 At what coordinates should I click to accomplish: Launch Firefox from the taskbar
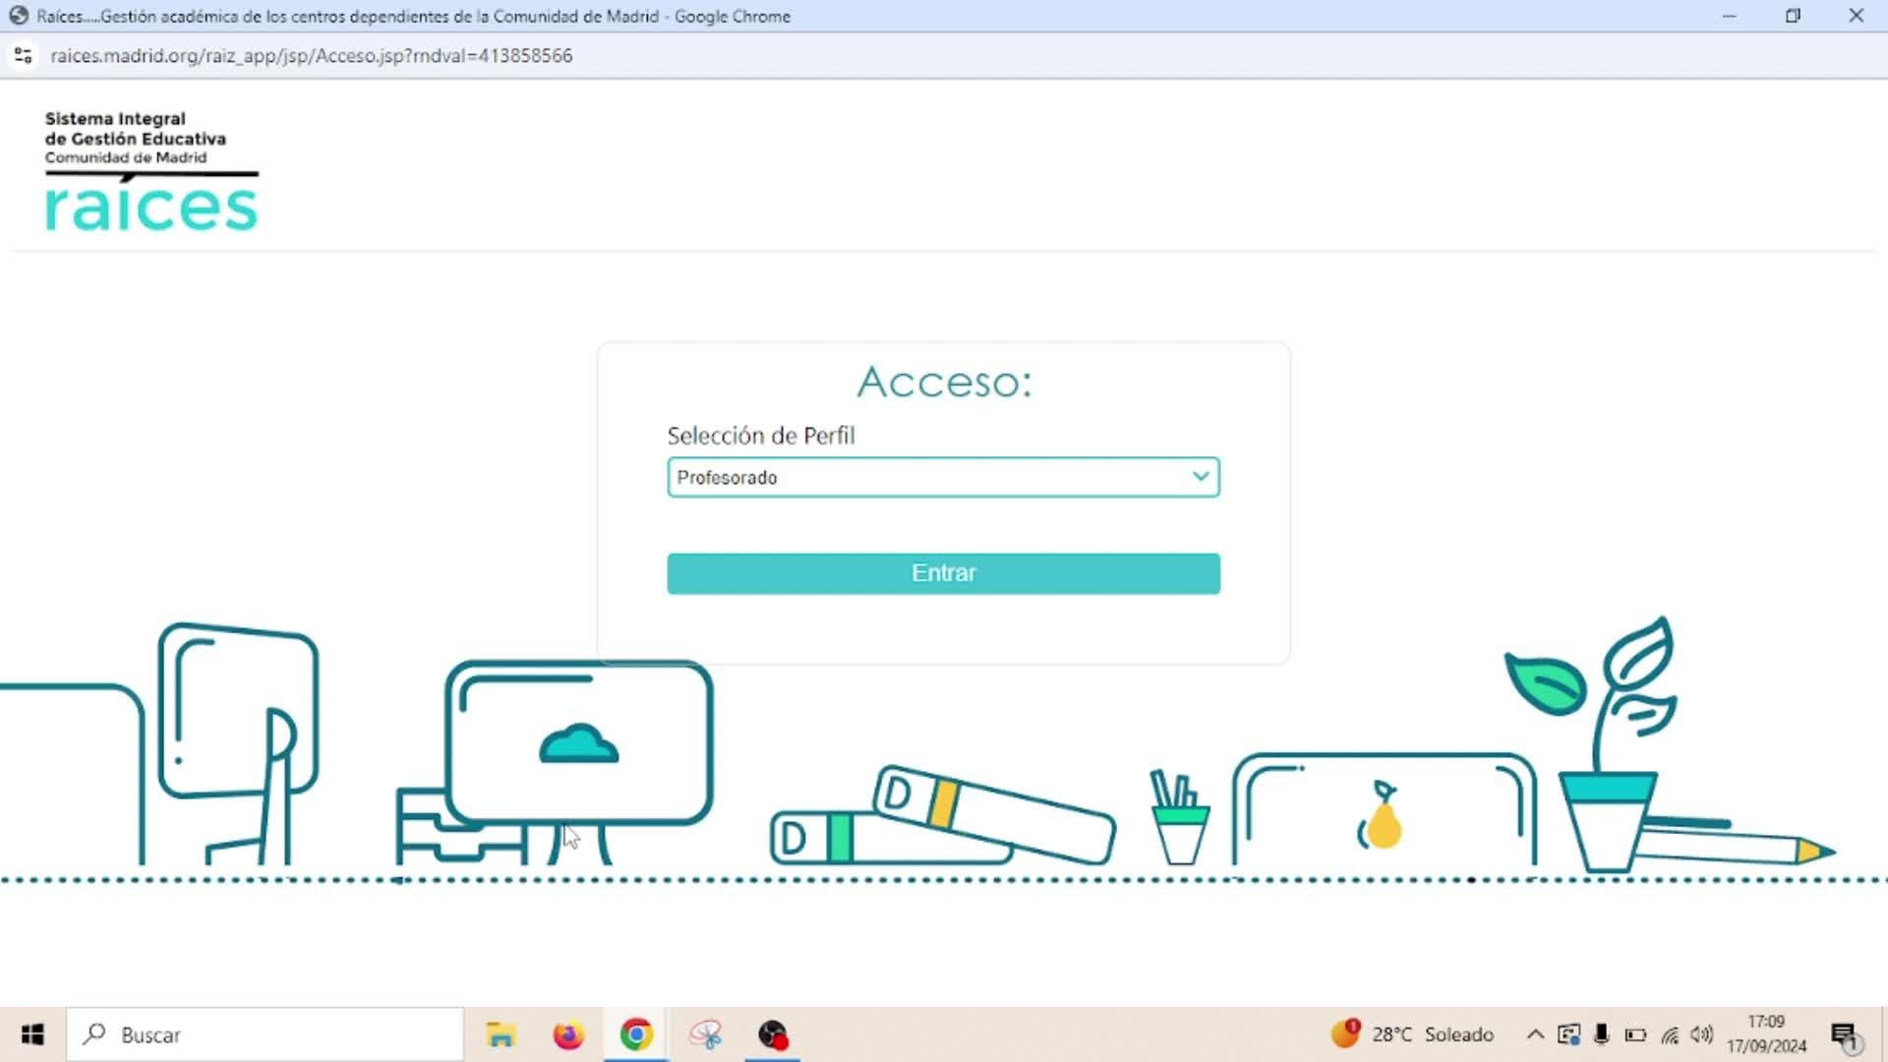(x=568, y=1034)
